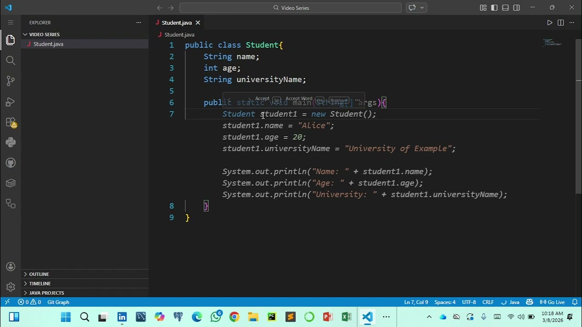Expand the TIMELINE section

(x=85, y=283)
